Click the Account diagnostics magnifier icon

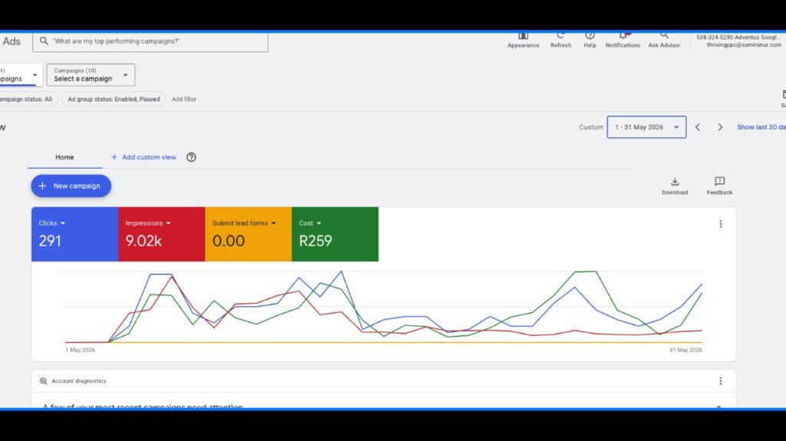[44, 381]
